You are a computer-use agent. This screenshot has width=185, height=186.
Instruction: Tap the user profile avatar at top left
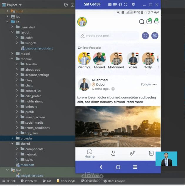click(x=82, y=22)
